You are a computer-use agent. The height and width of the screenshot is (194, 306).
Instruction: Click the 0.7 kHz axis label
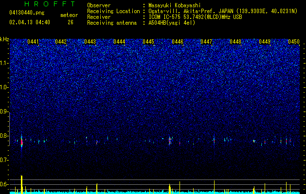click(x=4, y=160)
